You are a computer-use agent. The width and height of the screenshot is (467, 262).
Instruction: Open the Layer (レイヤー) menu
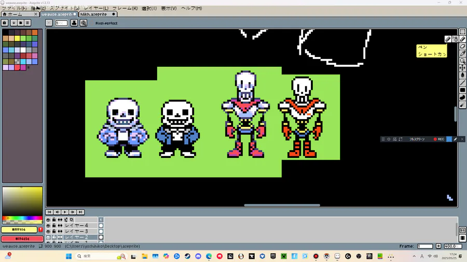click(x=96, y=8)
